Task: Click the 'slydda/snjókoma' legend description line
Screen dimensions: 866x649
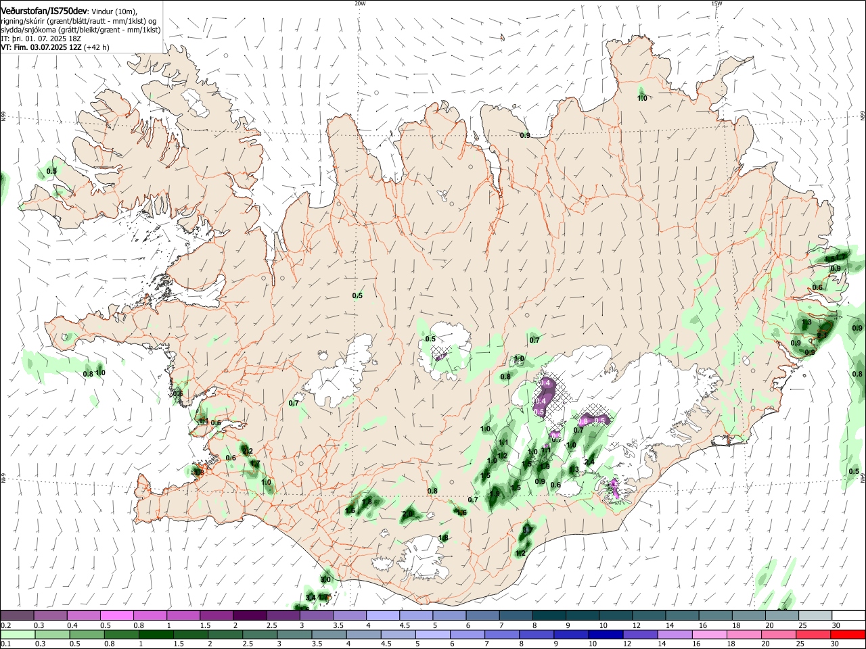Action: coord(81,30)
